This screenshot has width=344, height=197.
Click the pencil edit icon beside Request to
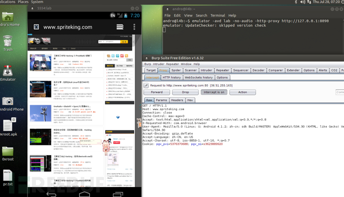click(146, 85)
